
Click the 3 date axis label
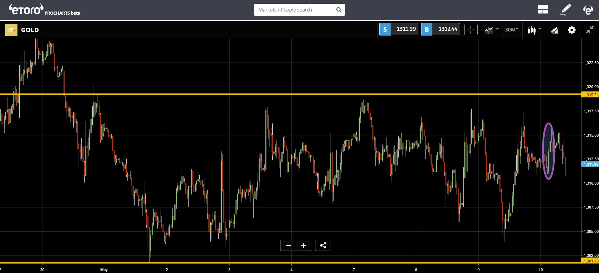pyautogui.click(x=229, y=270)
